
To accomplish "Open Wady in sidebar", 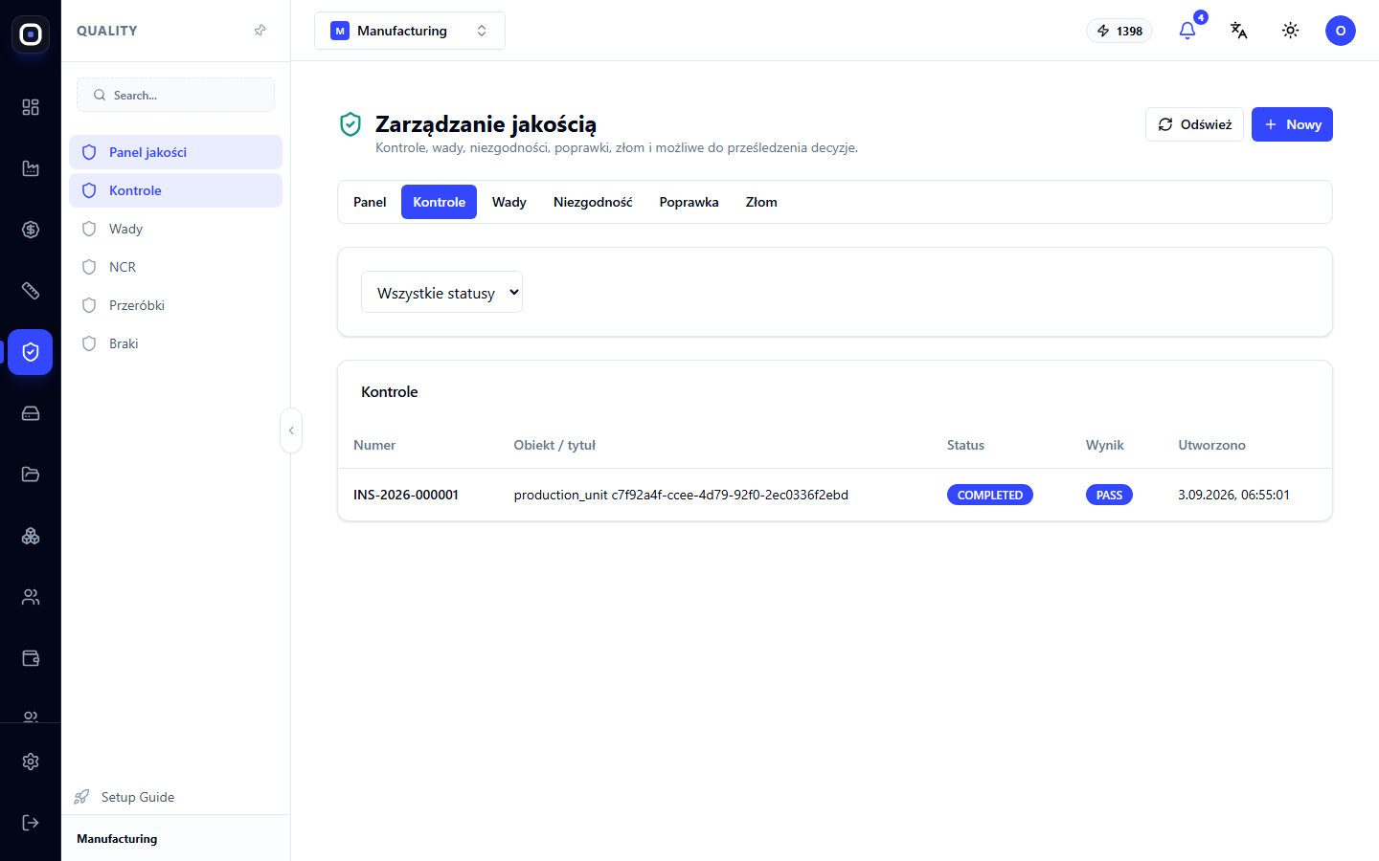I will click(175, 229).
